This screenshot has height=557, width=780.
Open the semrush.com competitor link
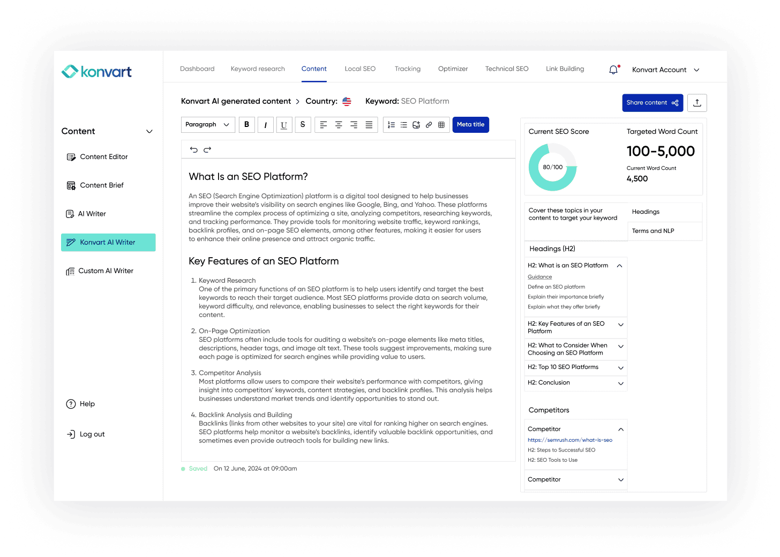coord(570,440)
